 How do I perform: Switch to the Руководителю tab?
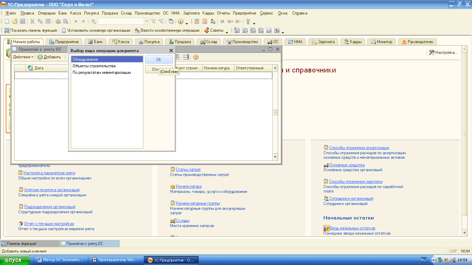click(417, 42)
